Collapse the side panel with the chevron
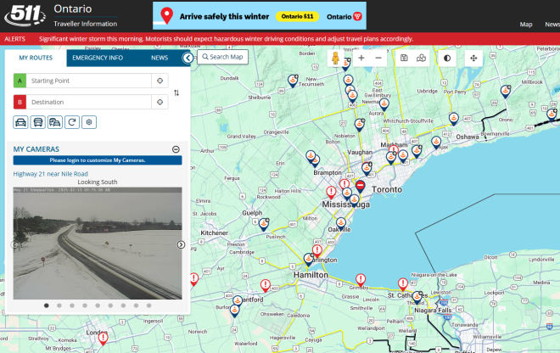 [x=188, y=58]
